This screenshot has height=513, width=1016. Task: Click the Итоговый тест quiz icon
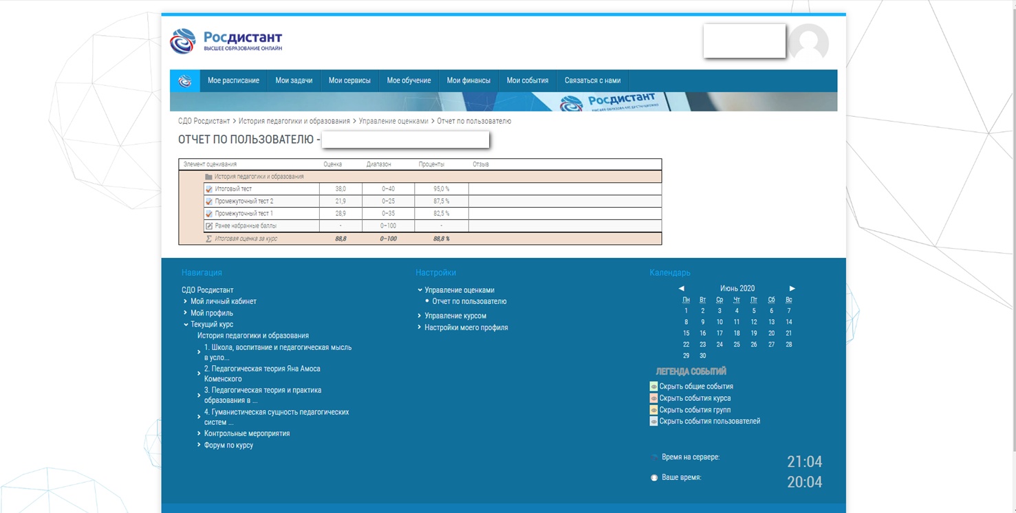[209, 189]
